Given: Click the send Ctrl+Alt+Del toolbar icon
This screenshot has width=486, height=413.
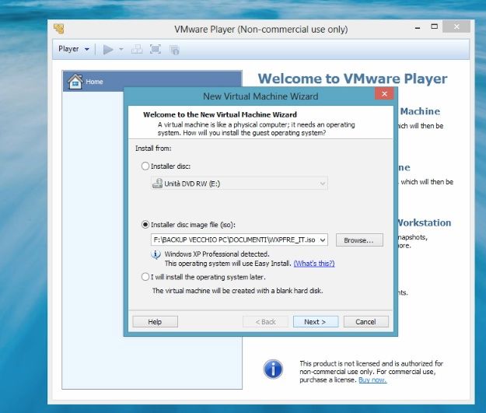Looking at the screenshot, I should tap(137, 49).
